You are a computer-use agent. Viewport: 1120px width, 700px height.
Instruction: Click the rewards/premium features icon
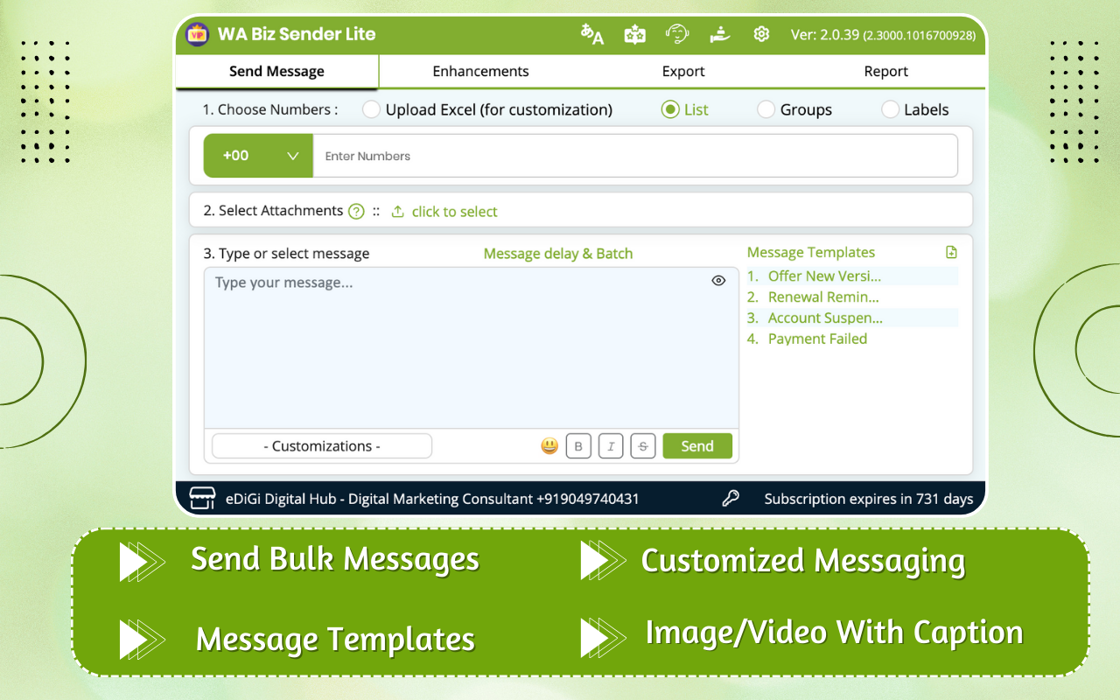[634, 33]
